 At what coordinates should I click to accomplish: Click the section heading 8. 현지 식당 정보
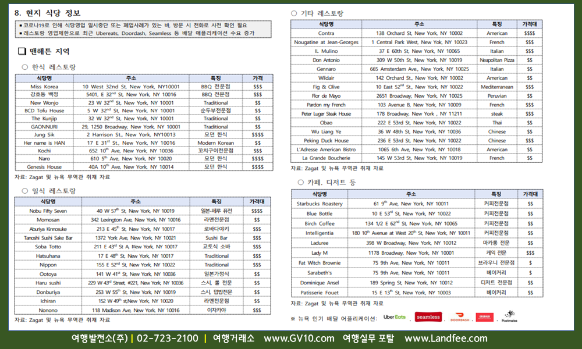pos(48,13)
